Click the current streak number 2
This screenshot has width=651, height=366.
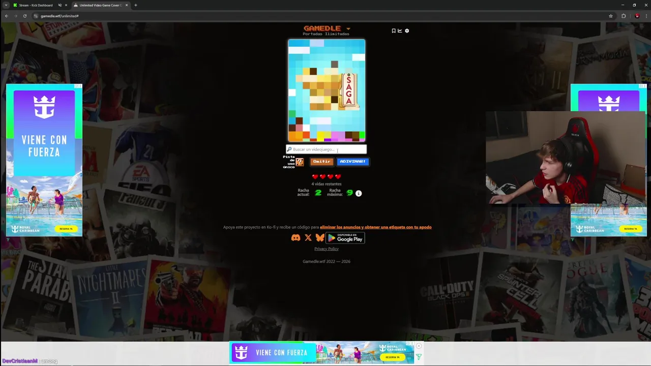(318, 193)
